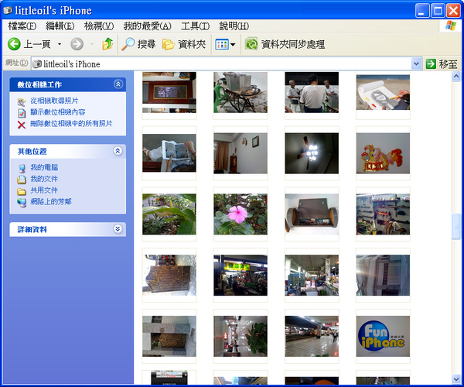Viewport: 464px width, 387px height.
Task: Expand the Details panel chevron
Action: point(118,229)
